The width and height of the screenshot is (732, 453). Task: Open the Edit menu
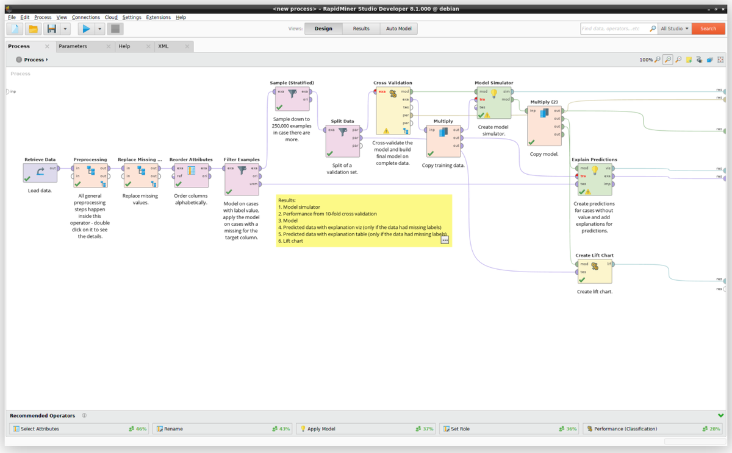[x=25, y=17]
